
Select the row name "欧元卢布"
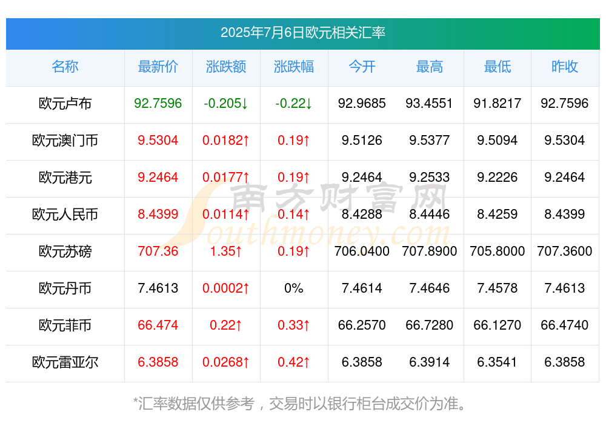(x=65, y=103)
